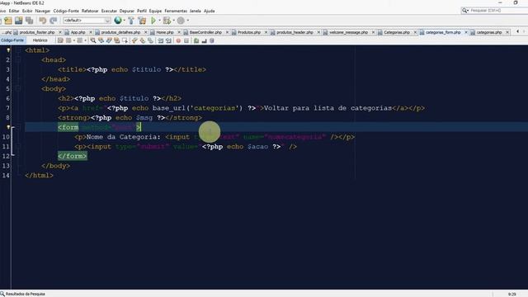Click the last grey editor toolbar icon
Viewport: 528px width, 297px height.
click(212, 40)
